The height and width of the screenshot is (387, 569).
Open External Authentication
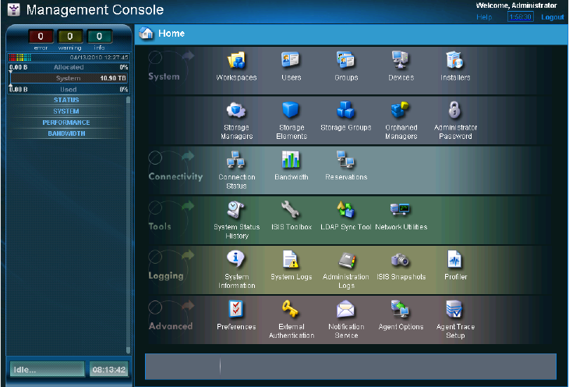pyautogui.click(x=291, y=310)
